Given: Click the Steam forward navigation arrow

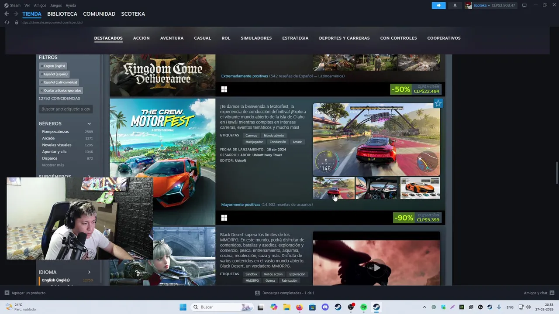Looking at the screenshot, I should pyautogui.click(x=16, y=14).
